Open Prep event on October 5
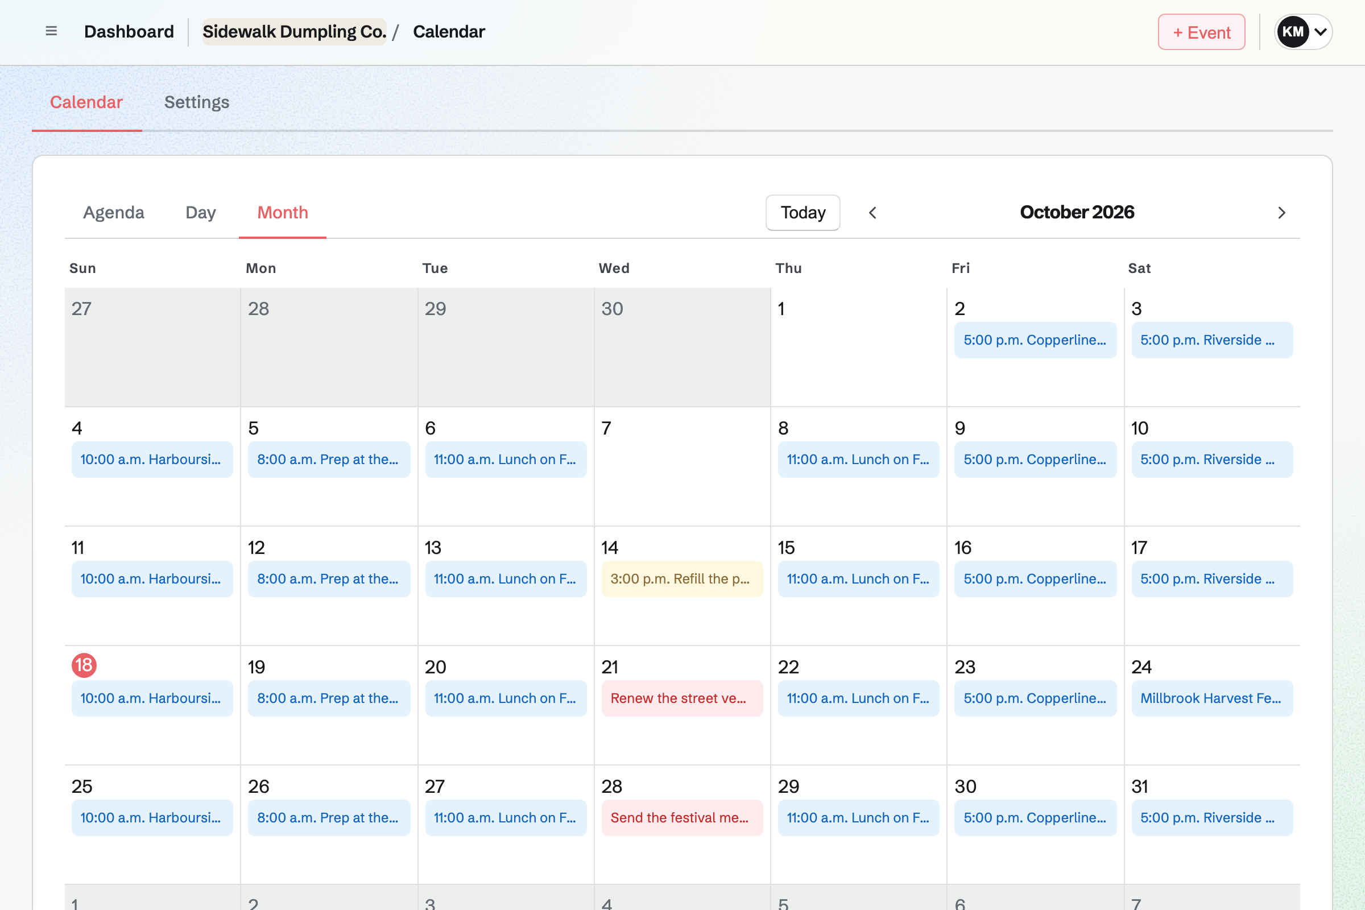Image resolution: width=1365 pixels, height=910 pixels. click(x=329, y=460)
